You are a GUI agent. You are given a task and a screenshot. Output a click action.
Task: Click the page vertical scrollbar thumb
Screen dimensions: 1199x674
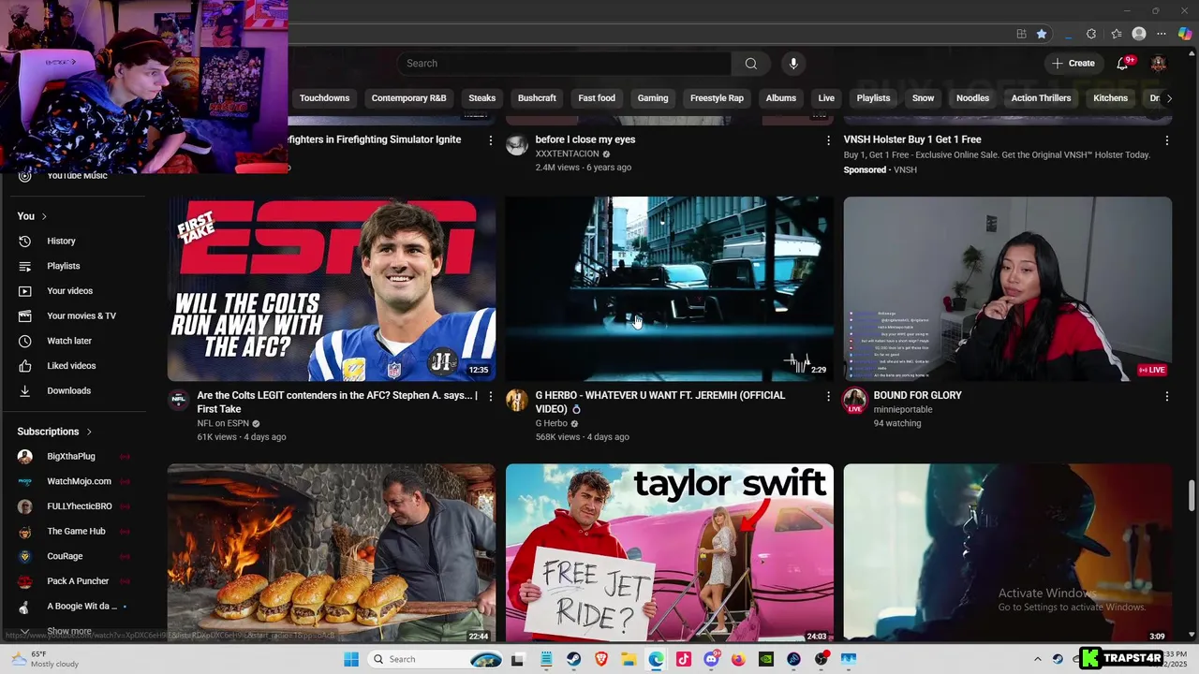point(1192,496)
